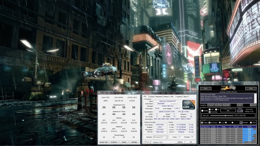260x146 pixels.
Task: Click the CPUTorch title bar icon
Action: click(x=200, y=83)
